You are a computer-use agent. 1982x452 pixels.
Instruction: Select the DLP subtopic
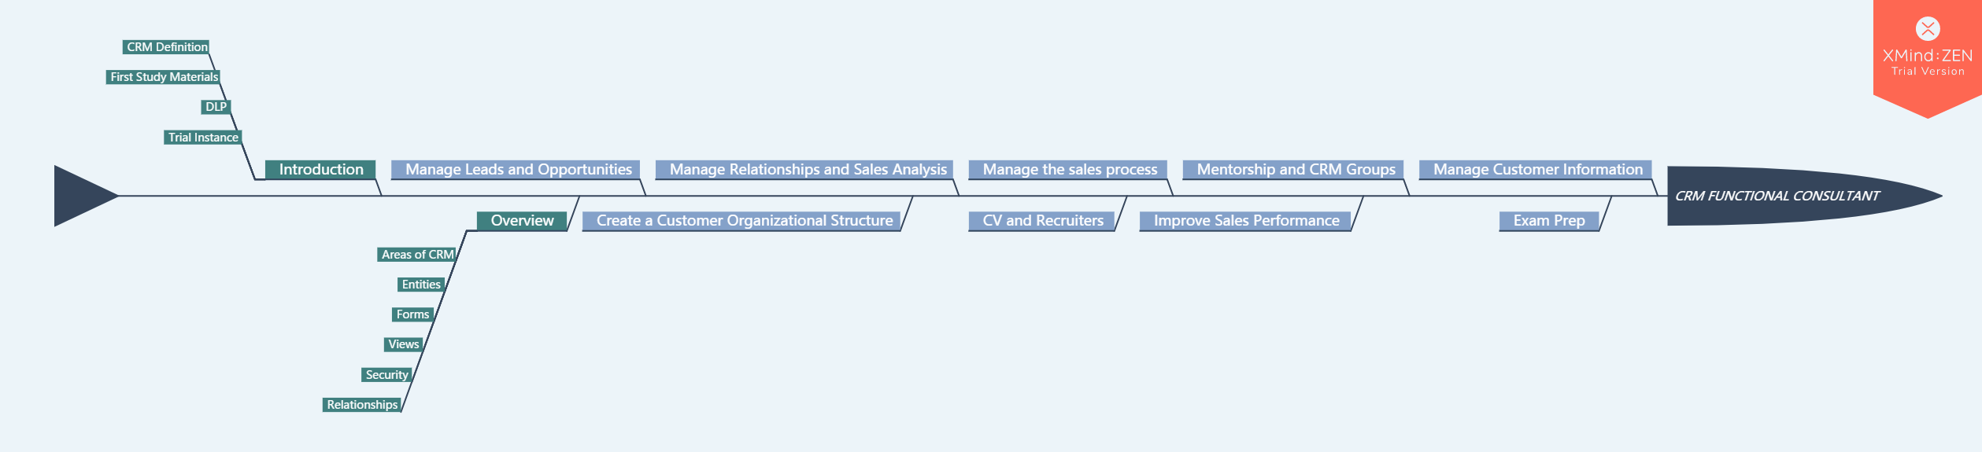click(216, 107)
